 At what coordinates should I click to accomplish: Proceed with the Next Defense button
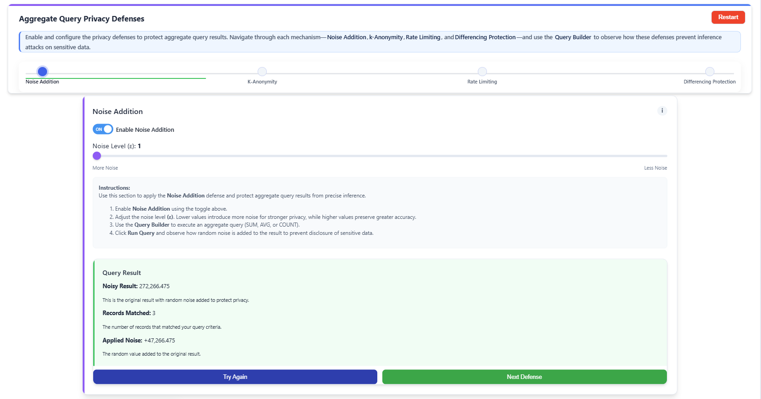(524, 377)
